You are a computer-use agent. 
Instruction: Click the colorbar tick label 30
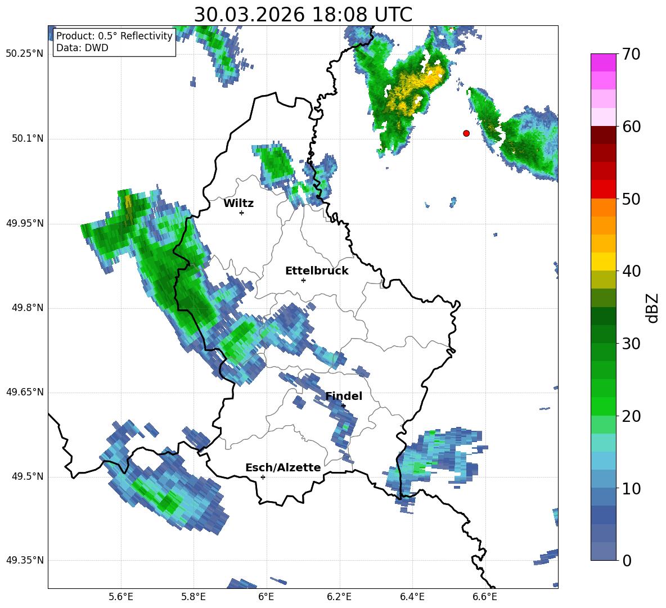pos(631,344)
